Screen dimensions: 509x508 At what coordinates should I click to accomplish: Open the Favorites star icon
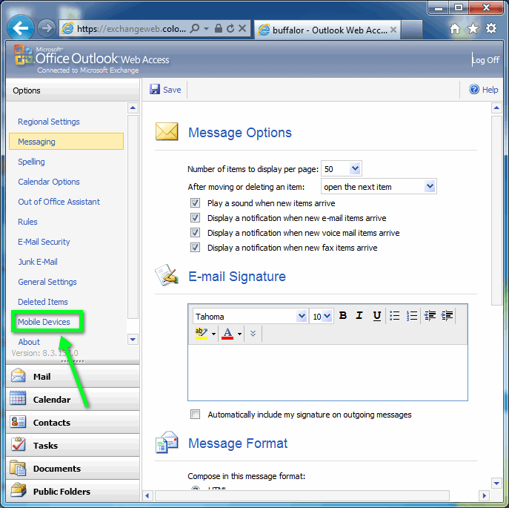pyautogui.click(x=473, y=29)
